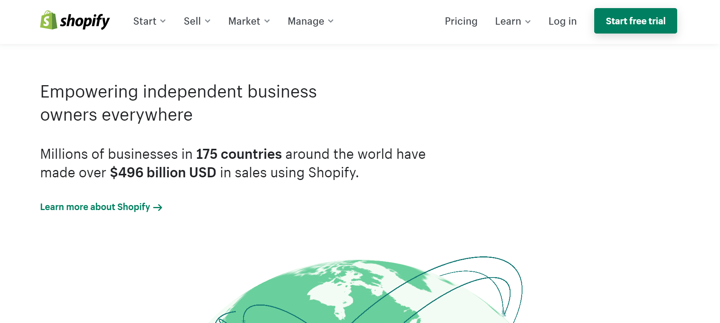720x323 pixels.
Task: Open the Start menu
Action: click(x=145, y=21)
